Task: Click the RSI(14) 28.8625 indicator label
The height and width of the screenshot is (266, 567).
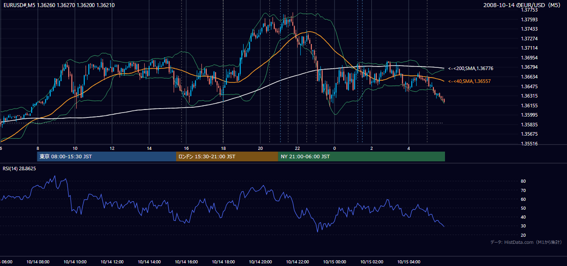Action: 20,169
